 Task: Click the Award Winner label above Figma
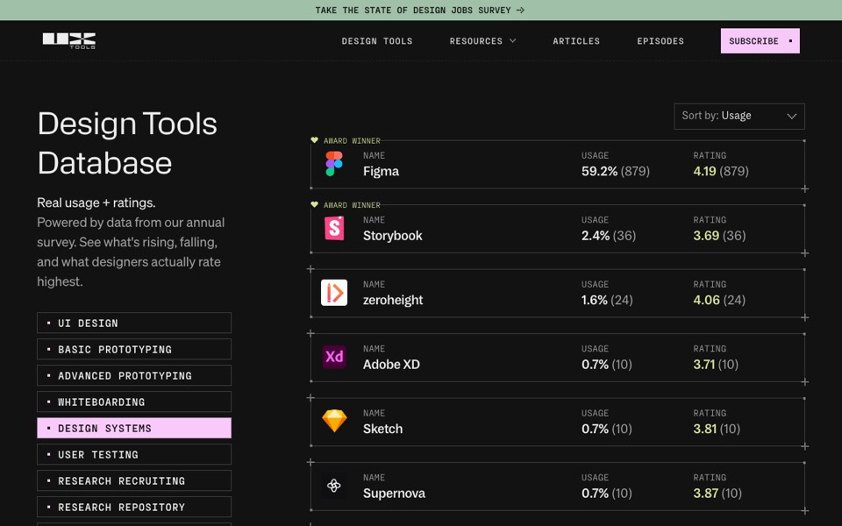[x=352, y=140]
